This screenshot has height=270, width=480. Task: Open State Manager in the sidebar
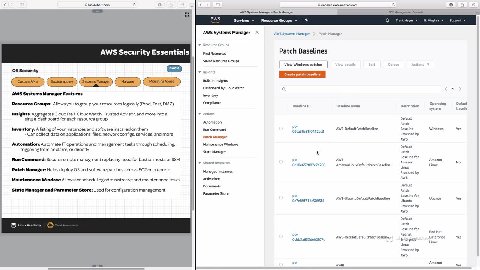coord(214,152)
